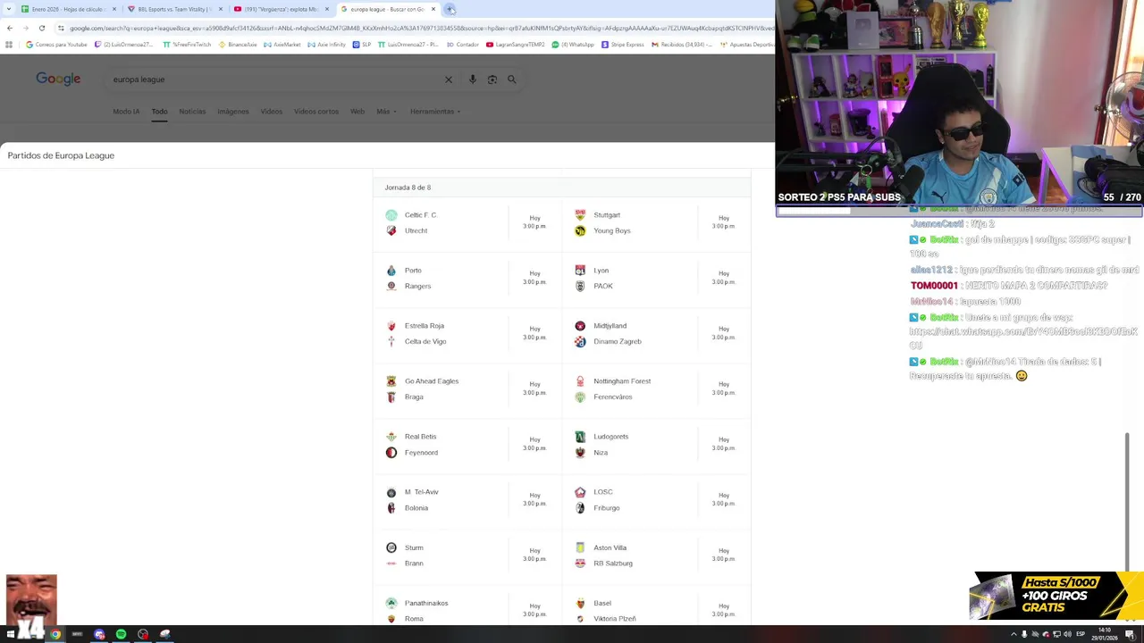Click the Lyon team crest

[580, 271]
